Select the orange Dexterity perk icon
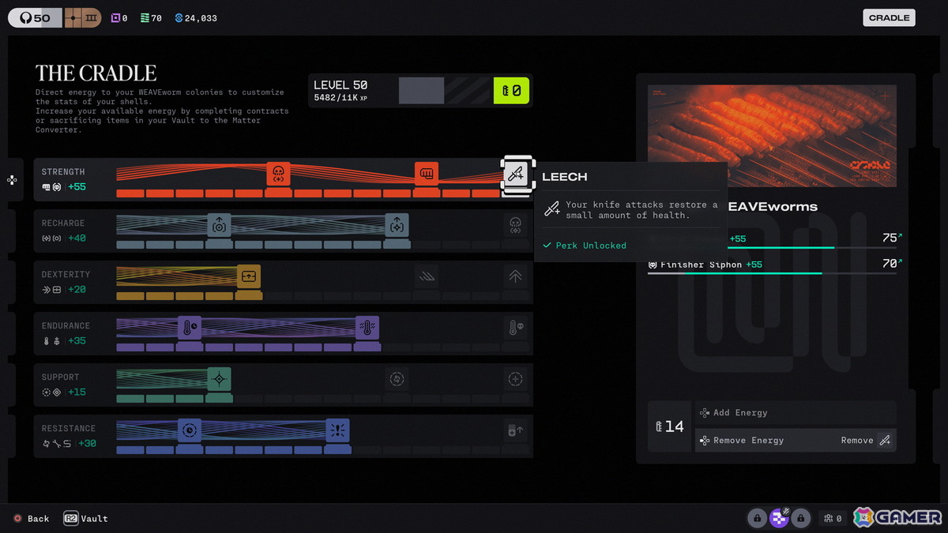Screen dimensions: 948x533 [249, 276]
